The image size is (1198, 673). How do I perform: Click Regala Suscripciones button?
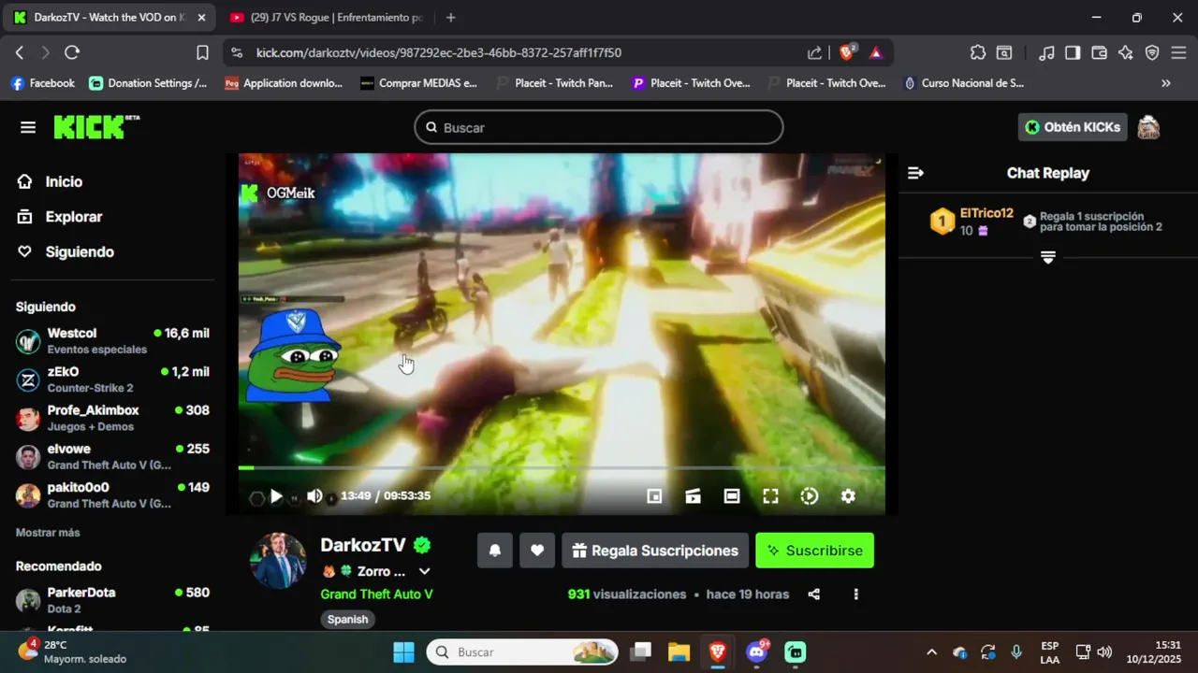point(655,551)
